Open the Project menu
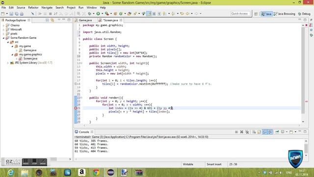314x177 pixels. pyautogui.click(x=71, y=8)
